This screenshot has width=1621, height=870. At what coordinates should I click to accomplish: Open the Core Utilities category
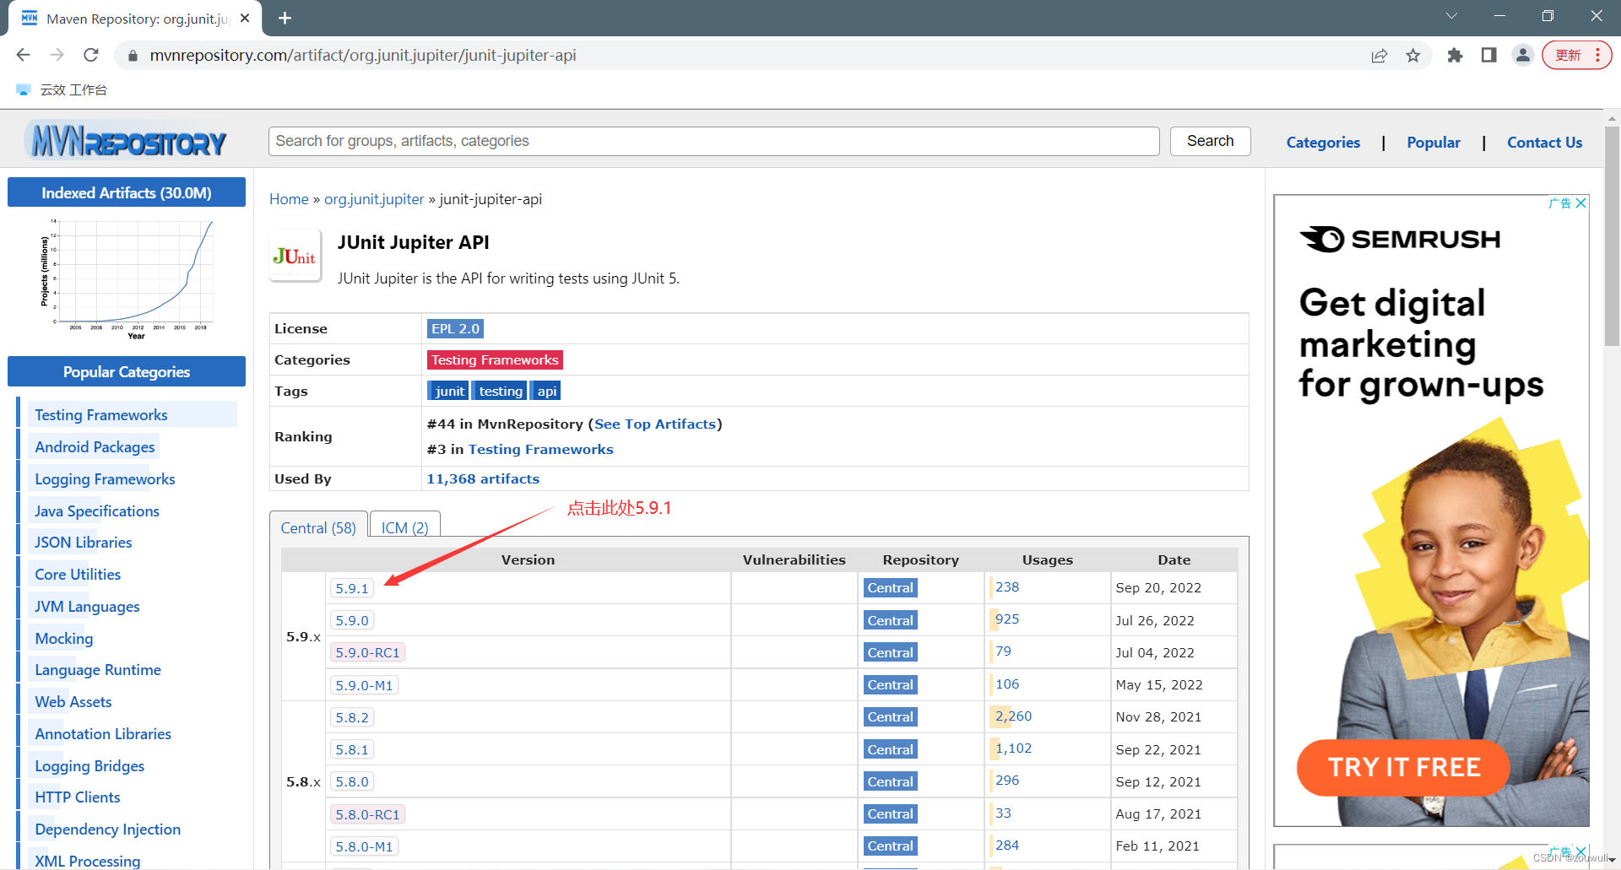click(x=78, y=574)
